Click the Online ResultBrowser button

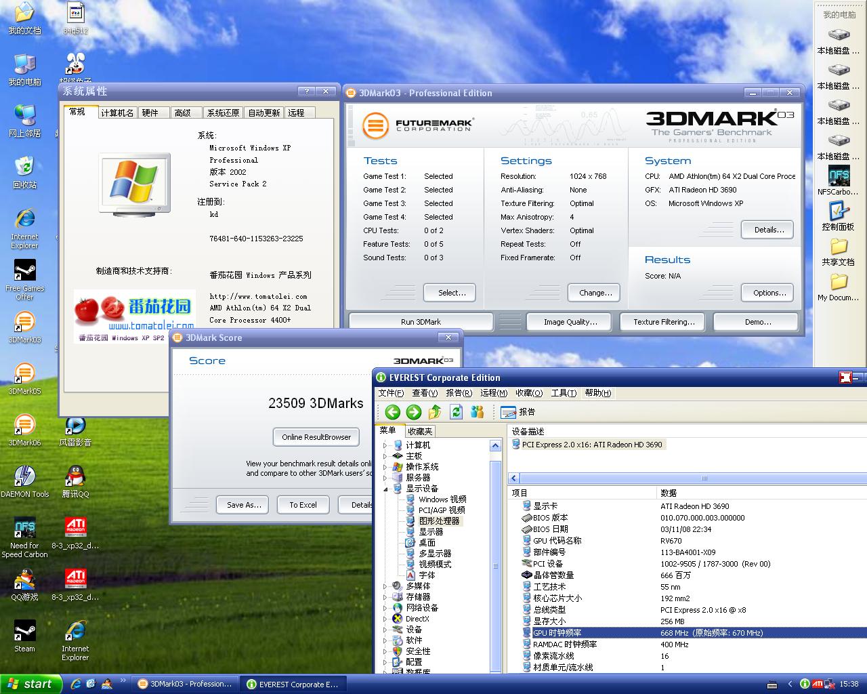tap(316, 437)
